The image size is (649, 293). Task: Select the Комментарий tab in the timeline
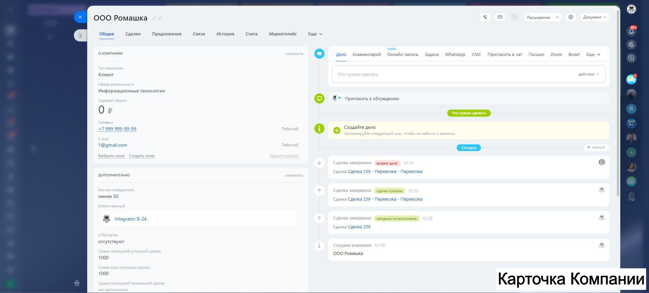(366, 55)
